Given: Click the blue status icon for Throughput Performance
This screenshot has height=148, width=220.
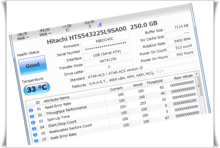Looking at the screenshot, I should [x=32, y=116].
